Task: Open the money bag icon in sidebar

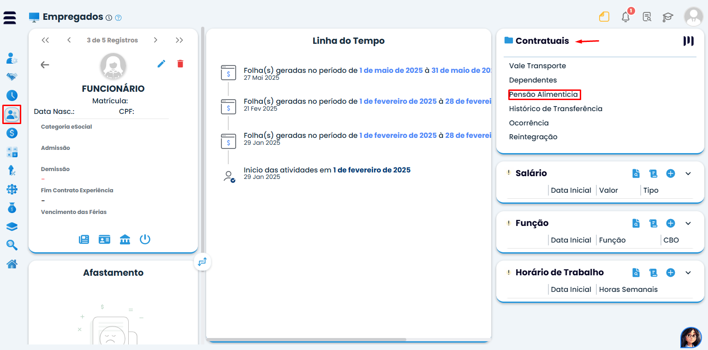Action: coord(12,208)
